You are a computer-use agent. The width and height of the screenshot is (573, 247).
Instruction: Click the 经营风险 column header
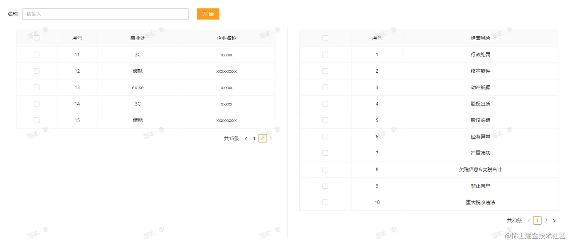click(481, 38)
